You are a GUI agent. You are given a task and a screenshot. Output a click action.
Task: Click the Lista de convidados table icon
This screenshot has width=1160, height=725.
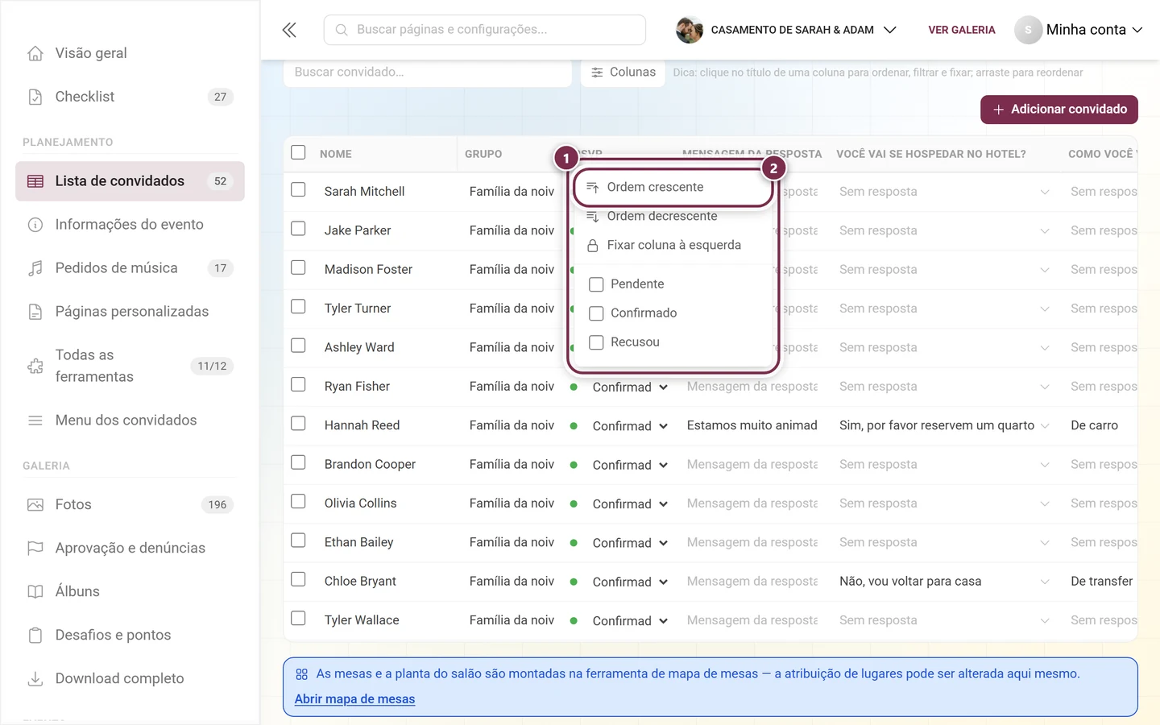pos(35,181)
